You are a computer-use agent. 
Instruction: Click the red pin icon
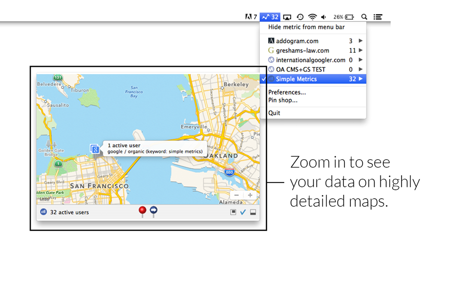pos(142,211)
